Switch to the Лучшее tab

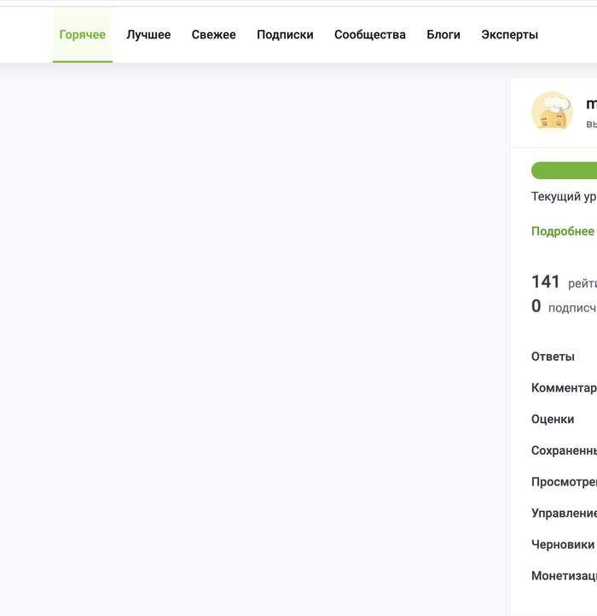(x=148, y=35)
